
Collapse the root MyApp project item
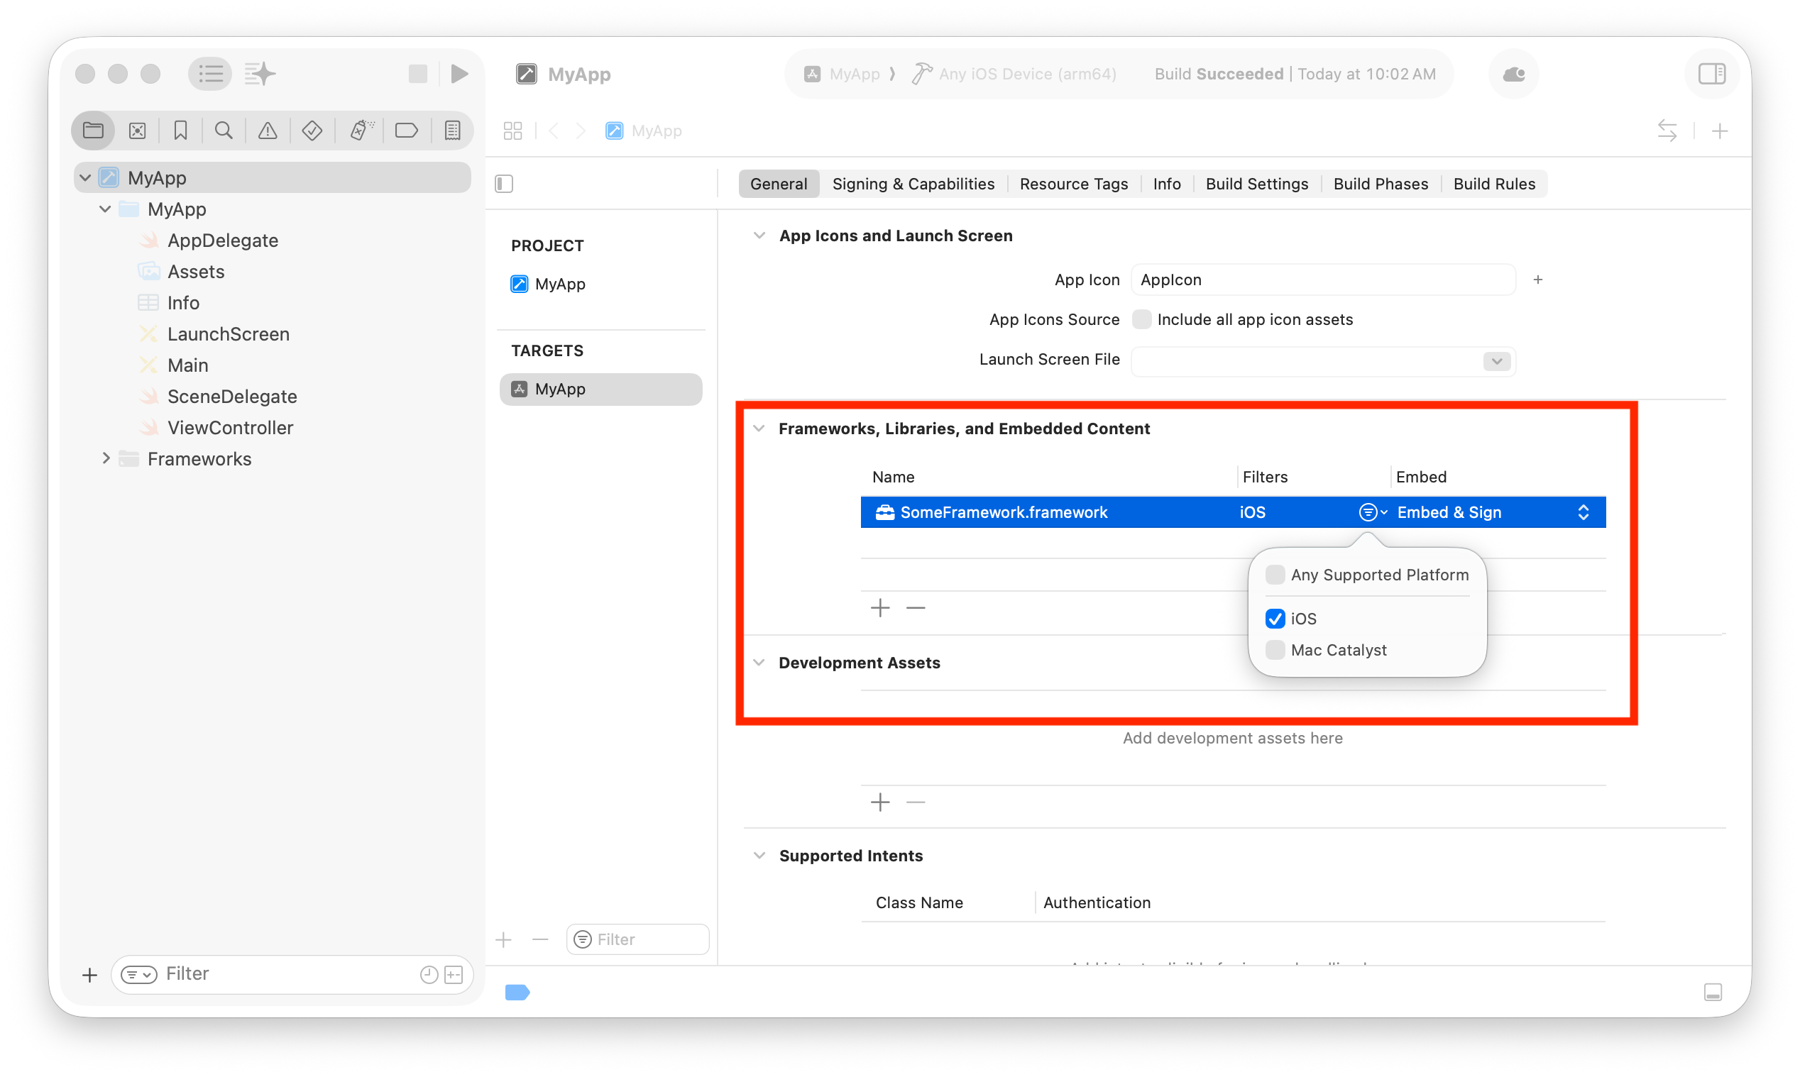tap(85, 178)
